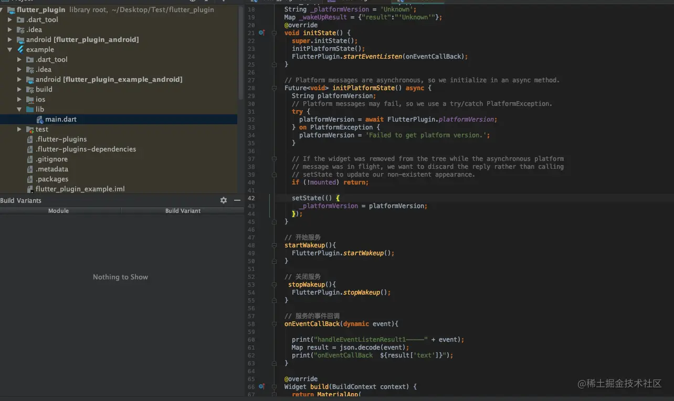Click the lib folder icon
Viewport: 674px width, 401px height.
30,109
